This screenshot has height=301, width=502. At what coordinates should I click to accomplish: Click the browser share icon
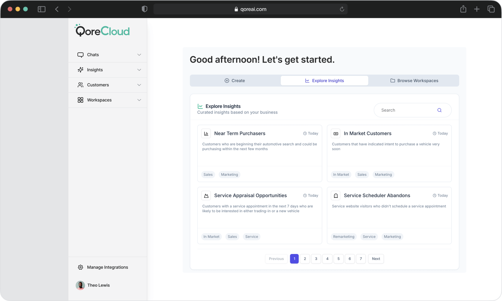click(x=463, y=9)
